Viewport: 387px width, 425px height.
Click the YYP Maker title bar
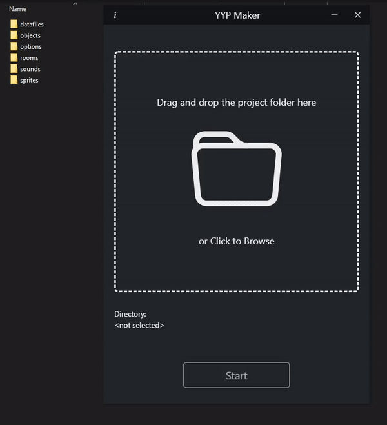[x=236, y=15]
